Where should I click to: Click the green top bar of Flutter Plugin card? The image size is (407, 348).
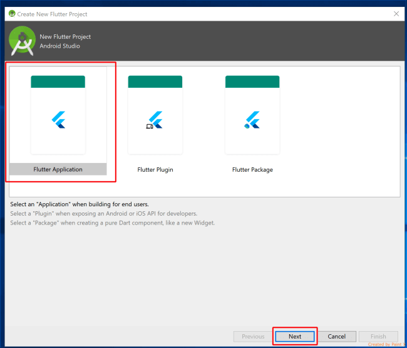pos(155,82)
